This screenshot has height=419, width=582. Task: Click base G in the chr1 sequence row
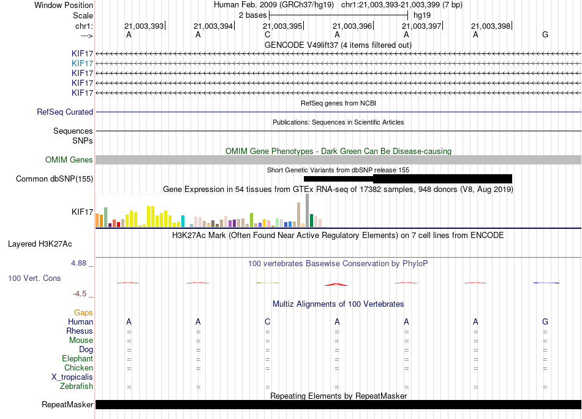pos(545,34)
